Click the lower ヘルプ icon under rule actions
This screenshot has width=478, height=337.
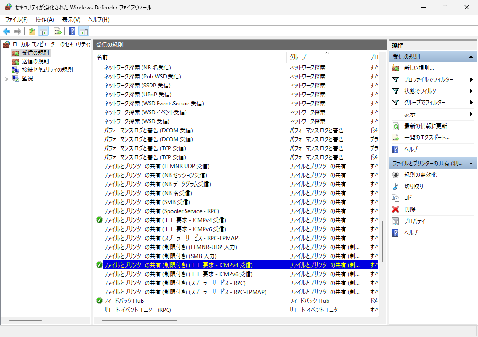point(396,233)
